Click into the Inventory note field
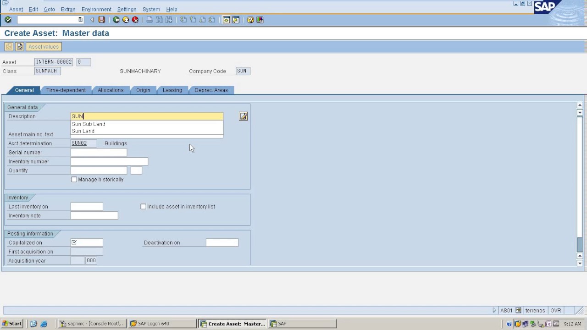 pos(94,215)
